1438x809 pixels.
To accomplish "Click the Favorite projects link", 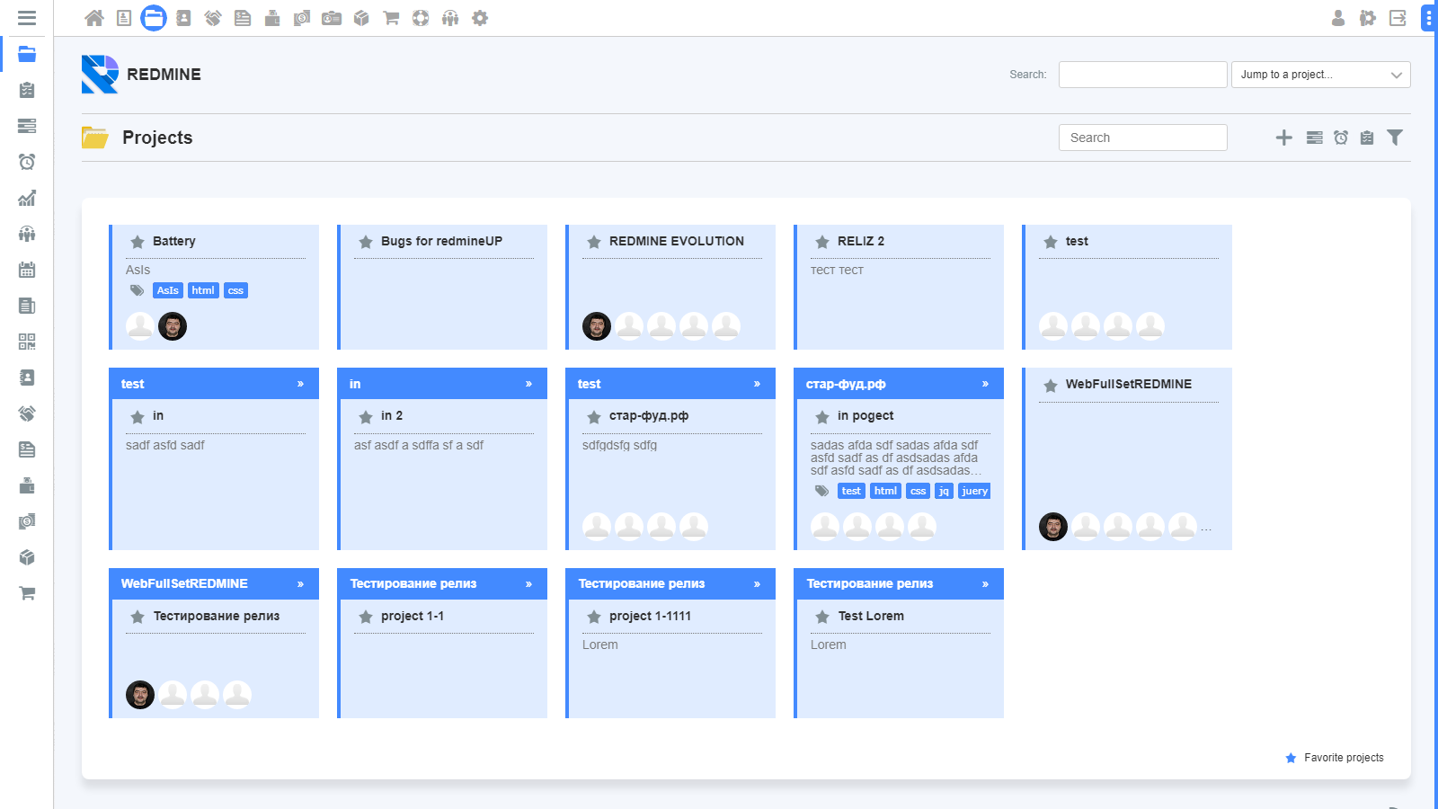I will coord(1343,758).
